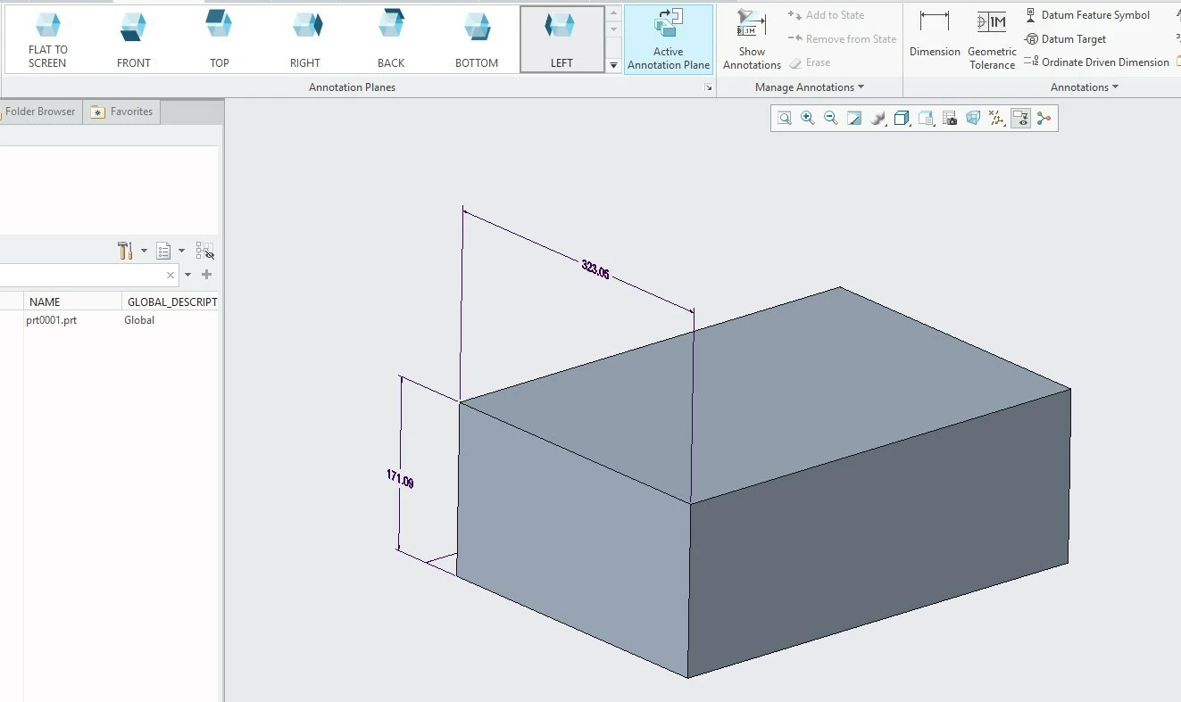Click the Erase annotation button
The width and height of the screenshot is (1181, 702).
click(810, 62)
